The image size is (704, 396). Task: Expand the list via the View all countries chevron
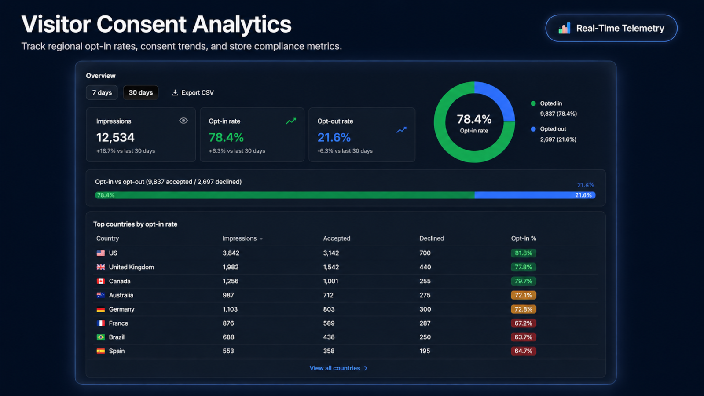tap(366, 368)
